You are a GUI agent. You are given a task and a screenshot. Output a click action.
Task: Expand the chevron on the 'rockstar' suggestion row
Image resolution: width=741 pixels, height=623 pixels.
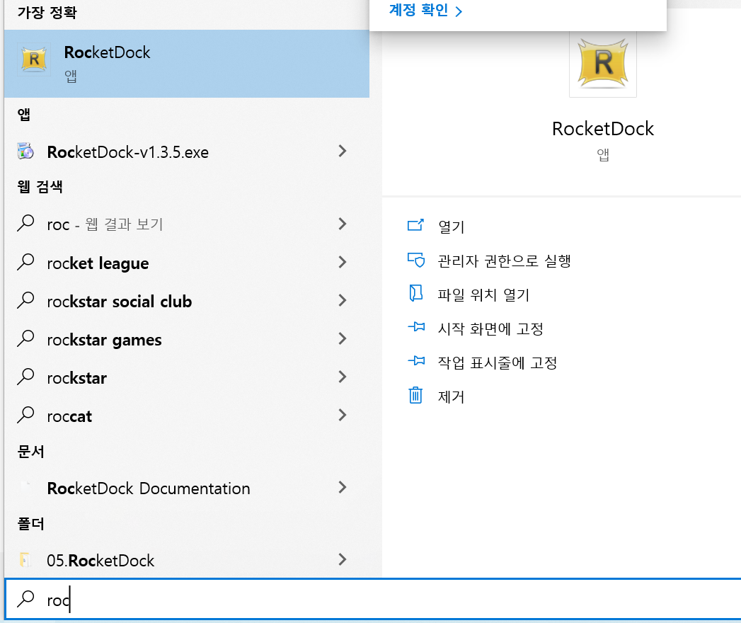tap(343, 377)
